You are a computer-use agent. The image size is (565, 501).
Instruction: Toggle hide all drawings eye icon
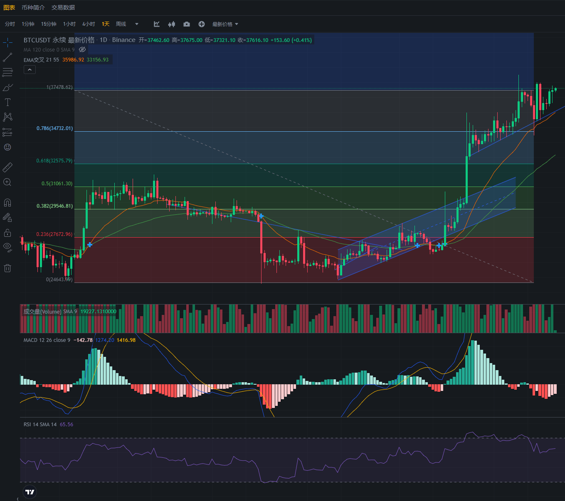click(7, 246)
